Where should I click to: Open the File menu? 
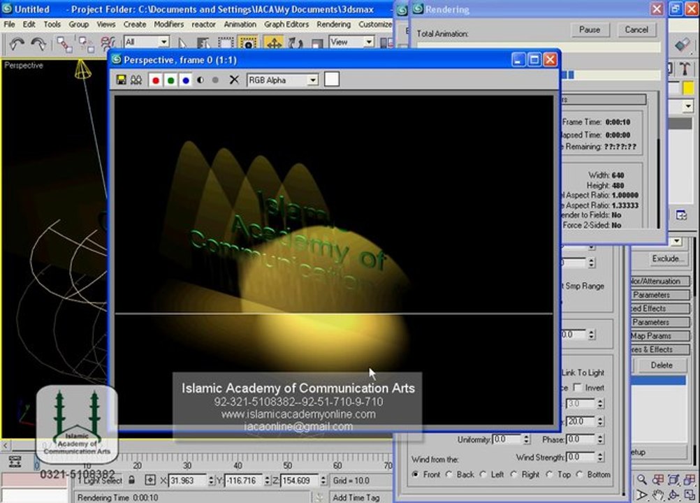[x=9, y=24]
